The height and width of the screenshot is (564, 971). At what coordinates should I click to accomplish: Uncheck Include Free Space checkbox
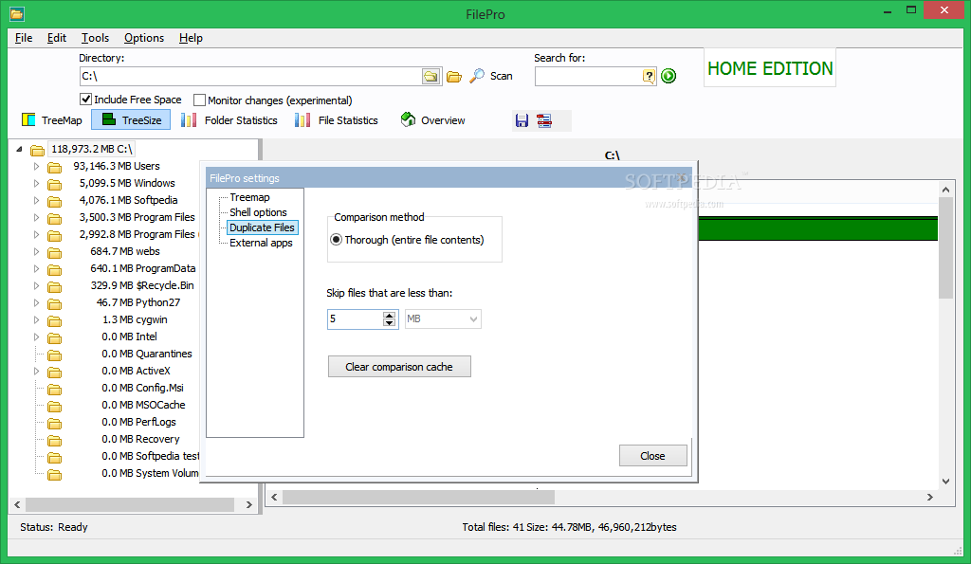85,100
